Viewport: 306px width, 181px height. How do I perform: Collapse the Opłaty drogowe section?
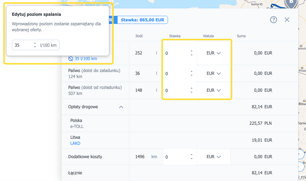[121, 107]
